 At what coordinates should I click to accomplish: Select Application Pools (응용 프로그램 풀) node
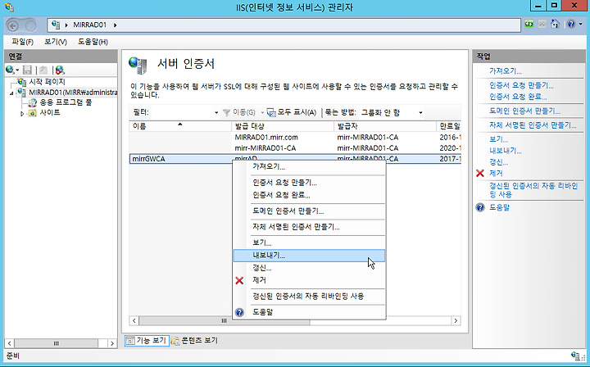66,102
